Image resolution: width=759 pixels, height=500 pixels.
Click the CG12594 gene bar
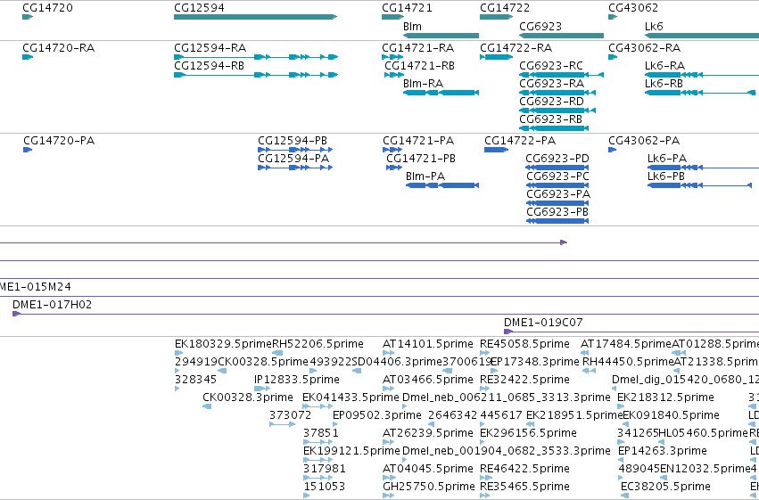point(256,17)
